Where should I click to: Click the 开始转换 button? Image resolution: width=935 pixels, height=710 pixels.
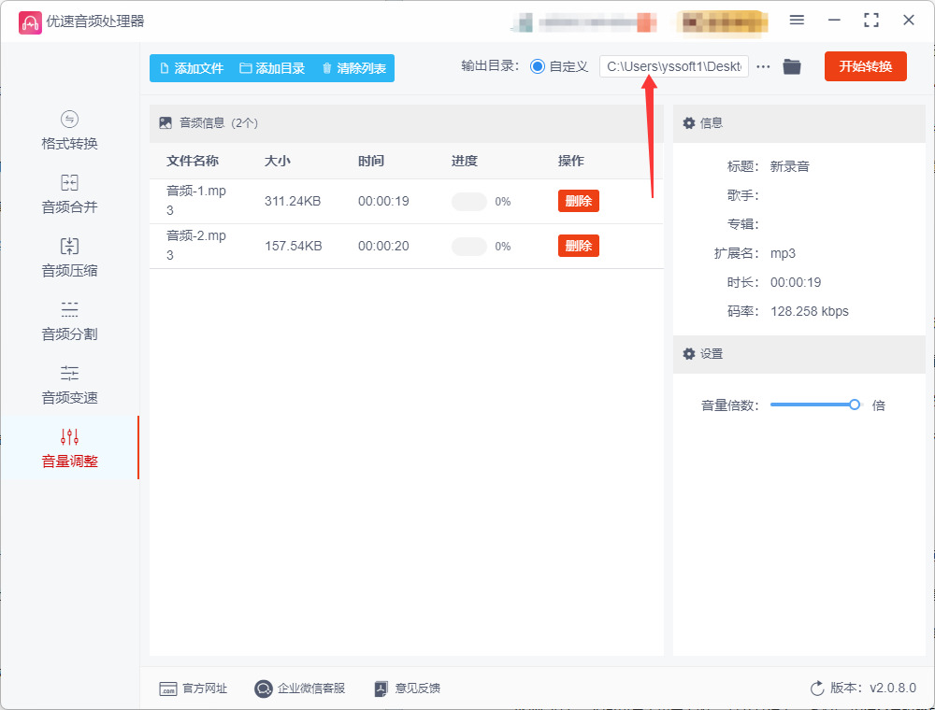(865, 66)
